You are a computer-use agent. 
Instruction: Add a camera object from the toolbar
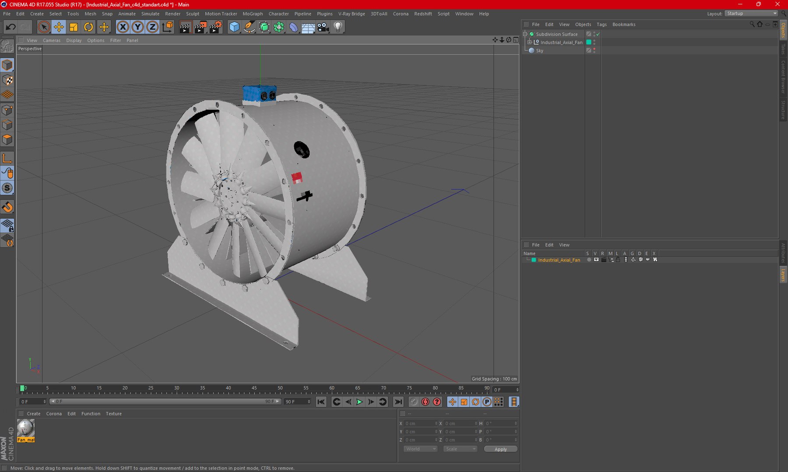pos(323,27)
